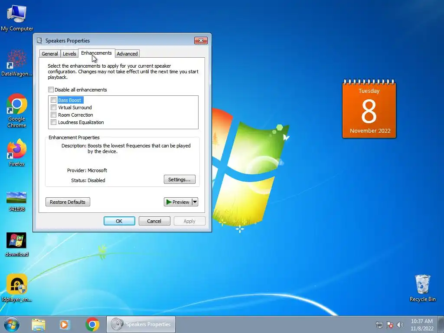Open Windows Explorer from the taskbar

coord(39,324)
